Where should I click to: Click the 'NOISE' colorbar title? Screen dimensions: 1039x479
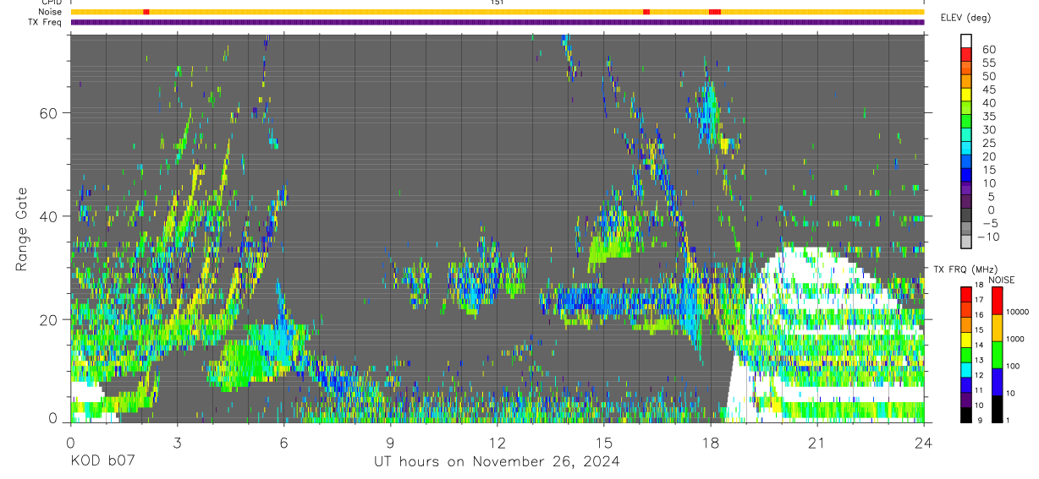1002,280
